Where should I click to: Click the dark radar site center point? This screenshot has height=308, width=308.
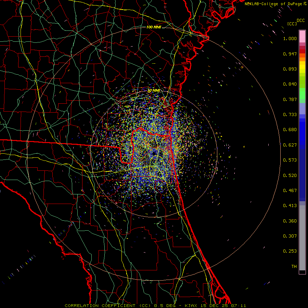coord(154,153)
